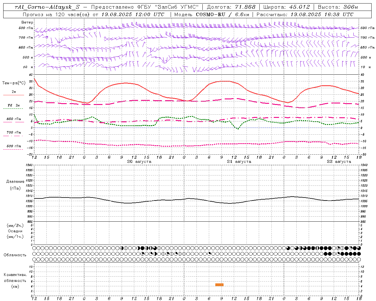Click the red line sample under 2м legend
This screenshot has height=301, width=376.
pos(14,95)
